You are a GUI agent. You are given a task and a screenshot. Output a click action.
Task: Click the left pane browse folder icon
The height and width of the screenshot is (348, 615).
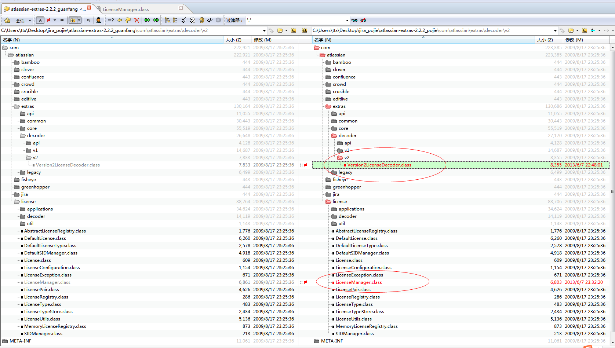[x=280, y=30]
